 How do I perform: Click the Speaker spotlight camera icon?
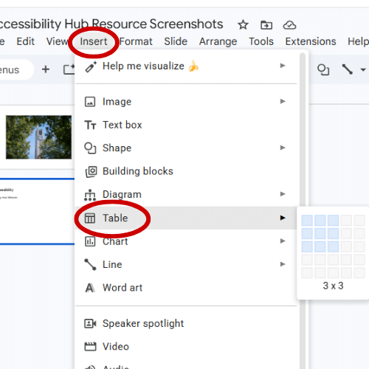tap(90, 323)
